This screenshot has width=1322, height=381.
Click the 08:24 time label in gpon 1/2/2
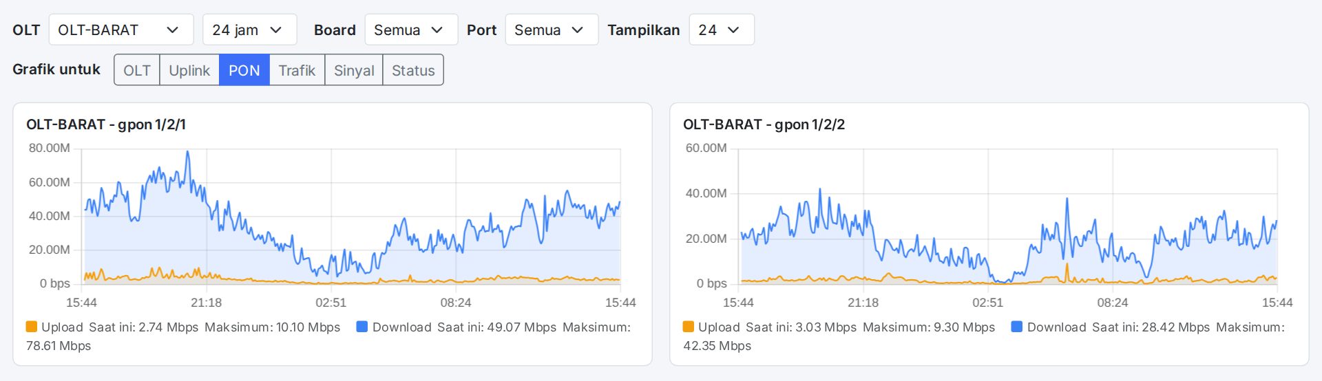(x=1113, y=303)
